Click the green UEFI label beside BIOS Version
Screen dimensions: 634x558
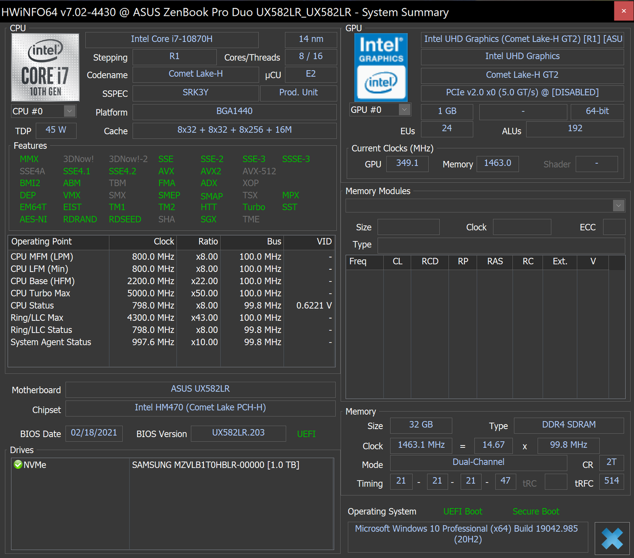click(306, 434)
